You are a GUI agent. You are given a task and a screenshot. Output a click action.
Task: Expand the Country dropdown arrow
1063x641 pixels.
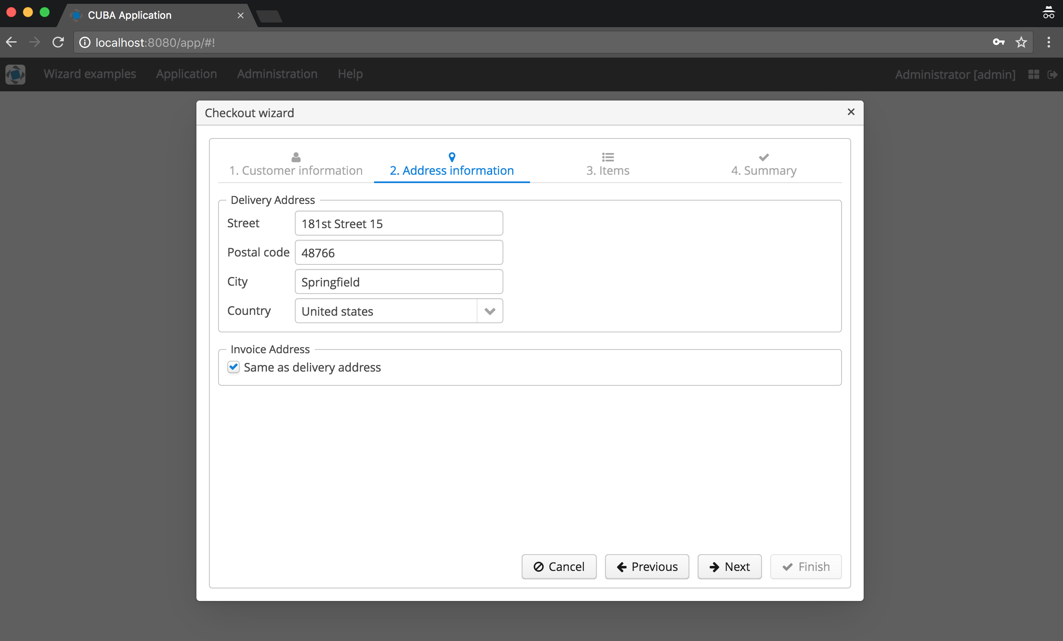click(490, 311)
